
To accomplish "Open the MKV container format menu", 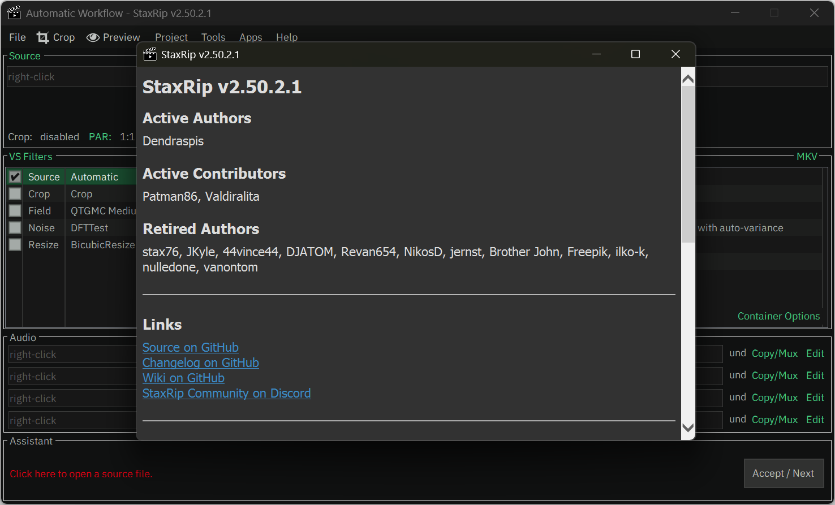I will click(806, 157).
